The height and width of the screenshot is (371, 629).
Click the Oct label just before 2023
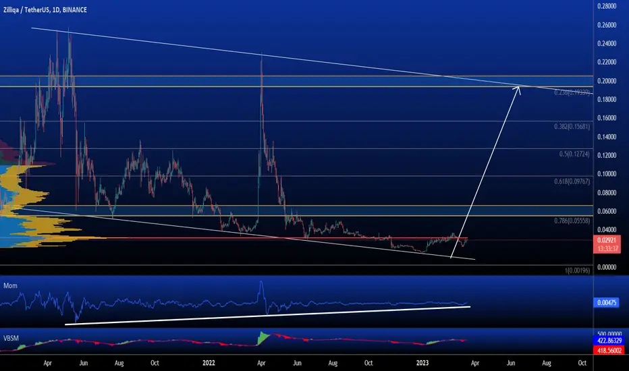click(x=368, y=363)
